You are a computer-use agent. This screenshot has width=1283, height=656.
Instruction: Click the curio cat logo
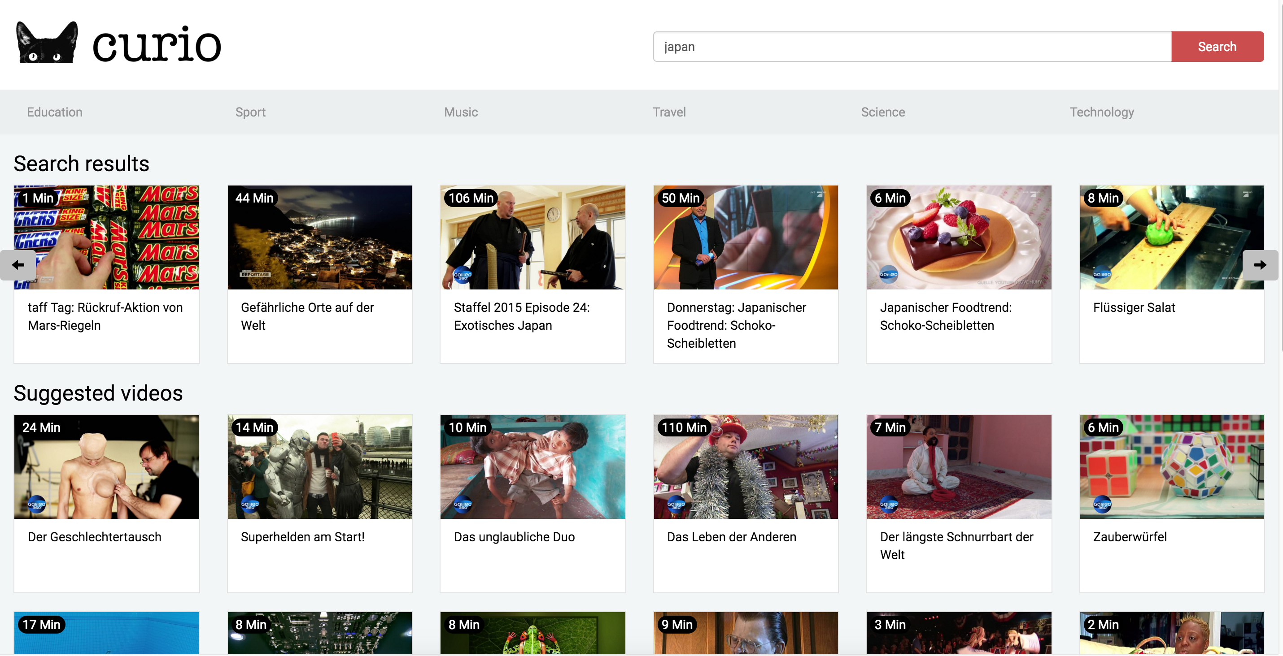[x=47, y=43]
